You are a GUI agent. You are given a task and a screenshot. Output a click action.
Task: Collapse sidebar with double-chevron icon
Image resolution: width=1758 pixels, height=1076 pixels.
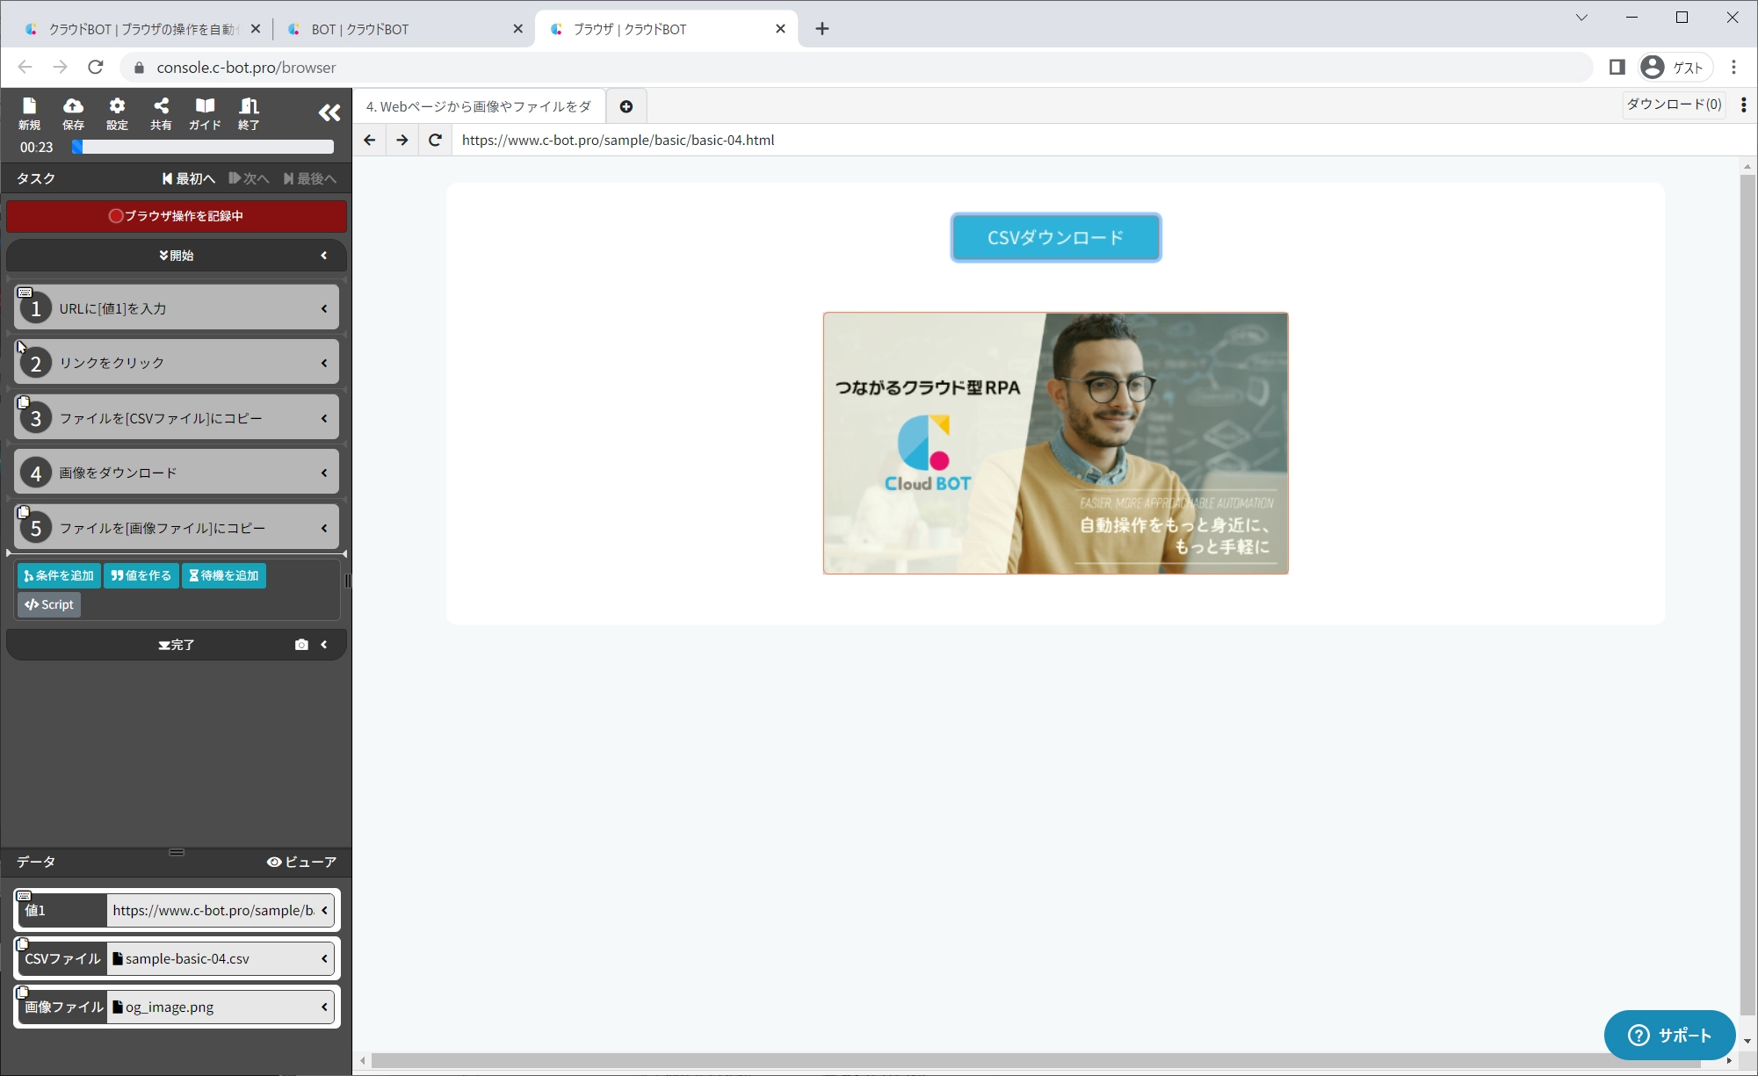pos(329,112)
